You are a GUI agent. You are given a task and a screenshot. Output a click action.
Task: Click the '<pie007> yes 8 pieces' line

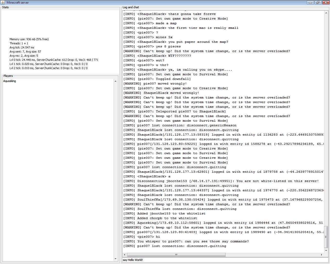pyautogui.click(x=152, y=46)
